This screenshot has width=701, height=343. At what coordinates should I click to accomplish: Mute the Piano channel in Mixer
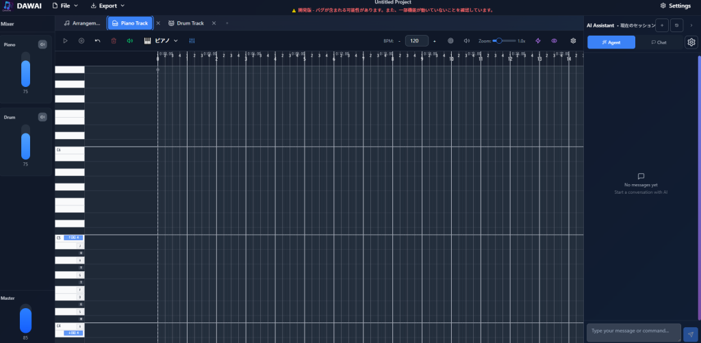(42, 45)
